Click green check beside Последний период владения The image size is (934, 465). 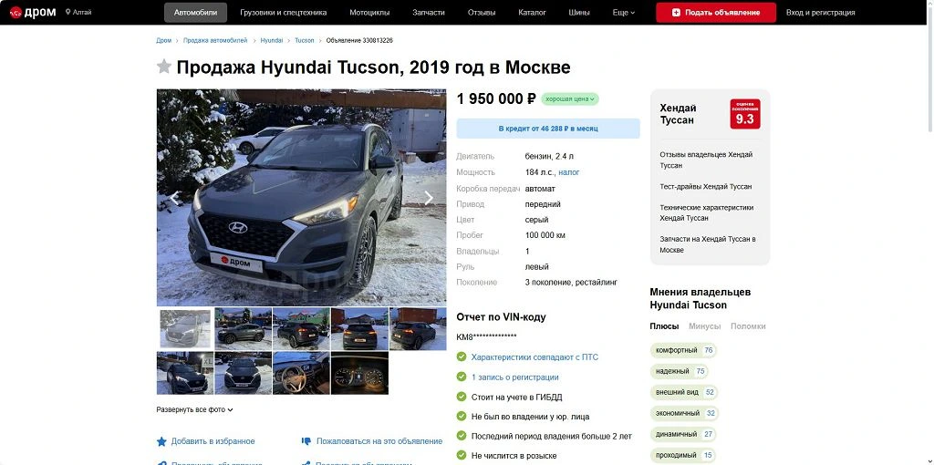(461, 436)
